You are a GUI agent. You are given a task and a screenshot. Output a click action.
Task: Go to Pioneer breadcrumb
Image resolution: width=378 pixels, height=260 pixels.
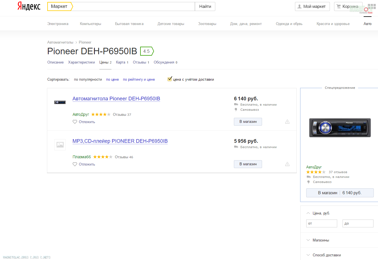(85, 42)
